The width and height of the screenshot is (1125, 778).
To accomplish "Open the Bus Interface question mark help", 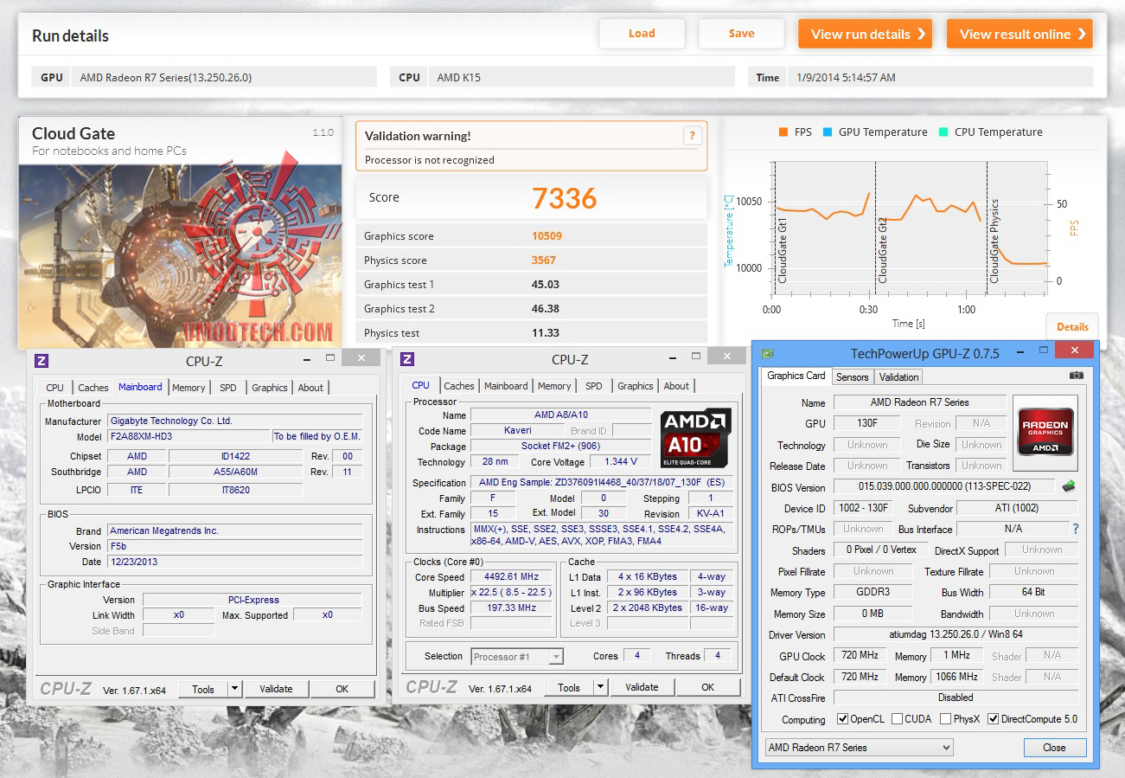I will click(x=1076, y=529).
